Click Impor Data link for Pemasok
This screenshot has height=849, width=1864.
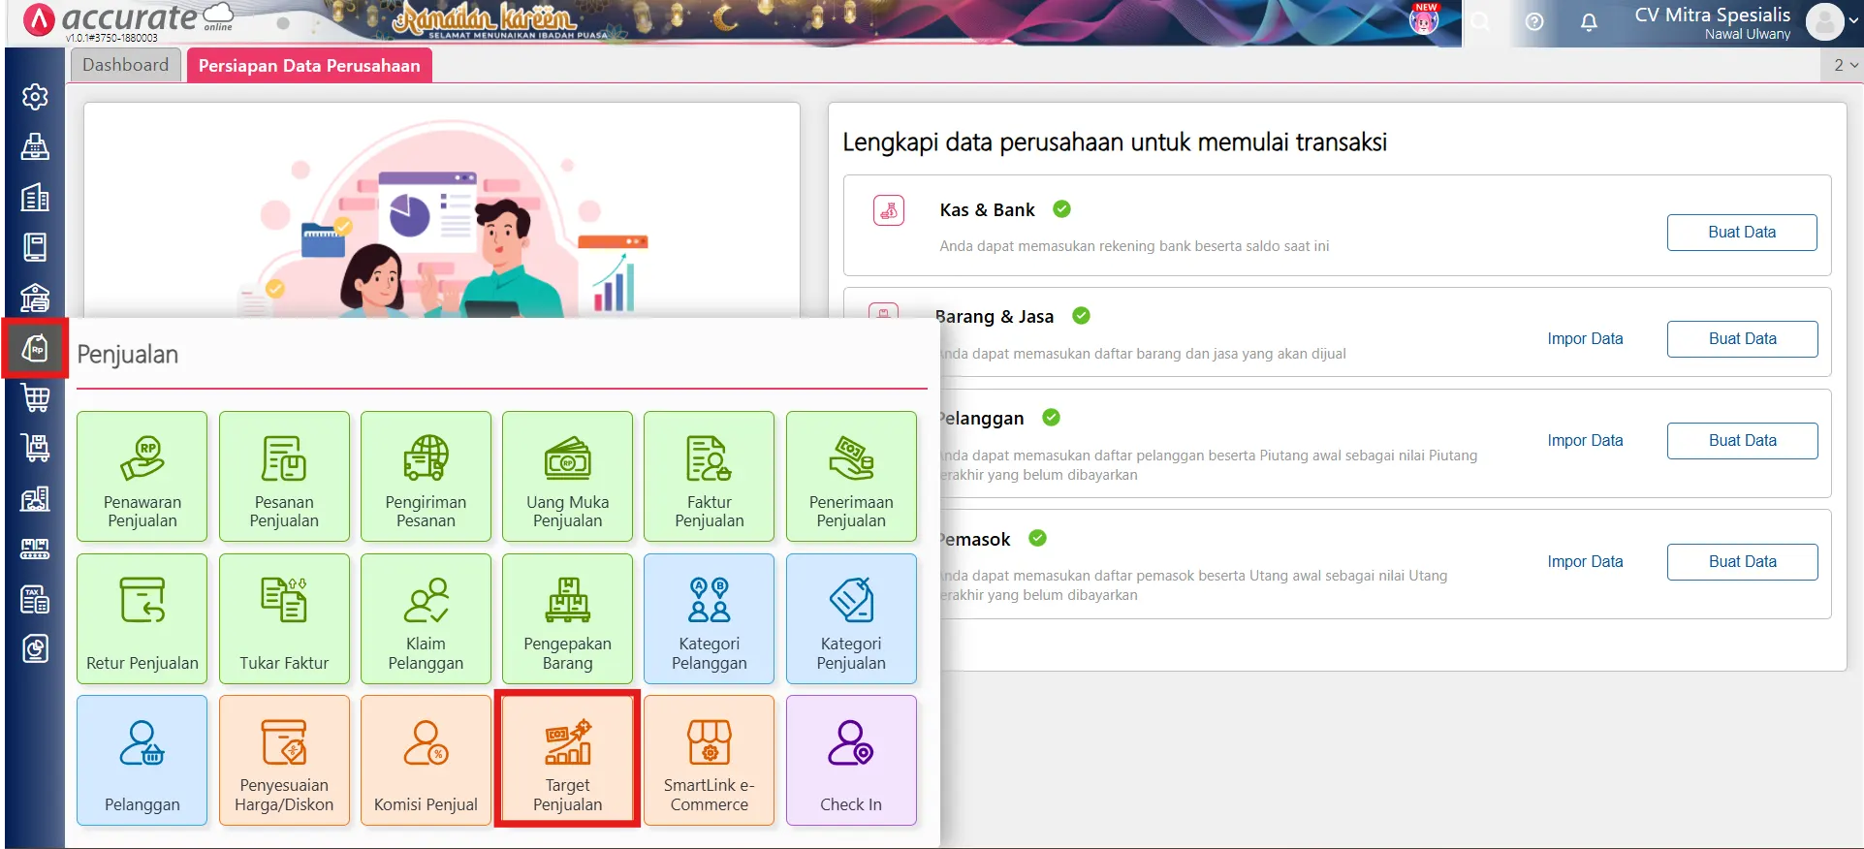(x=1584, y=562)
